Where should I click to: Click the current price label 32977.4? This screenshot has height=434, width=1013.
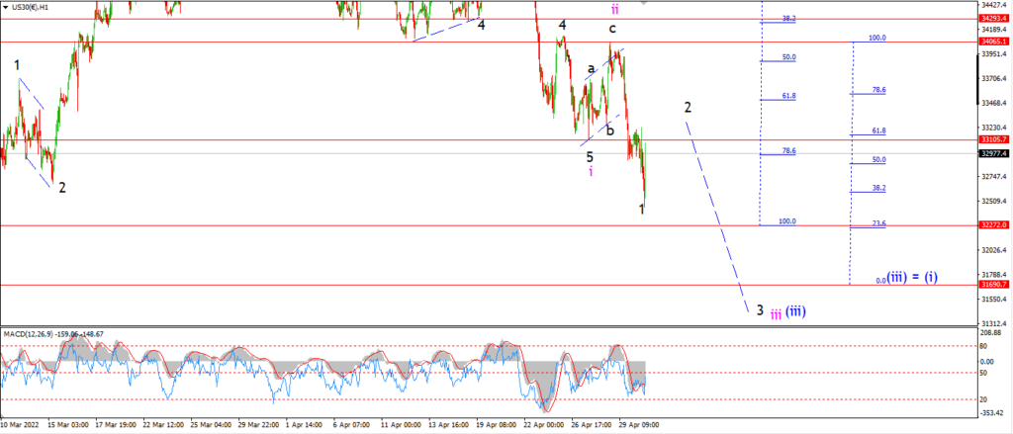995,153
